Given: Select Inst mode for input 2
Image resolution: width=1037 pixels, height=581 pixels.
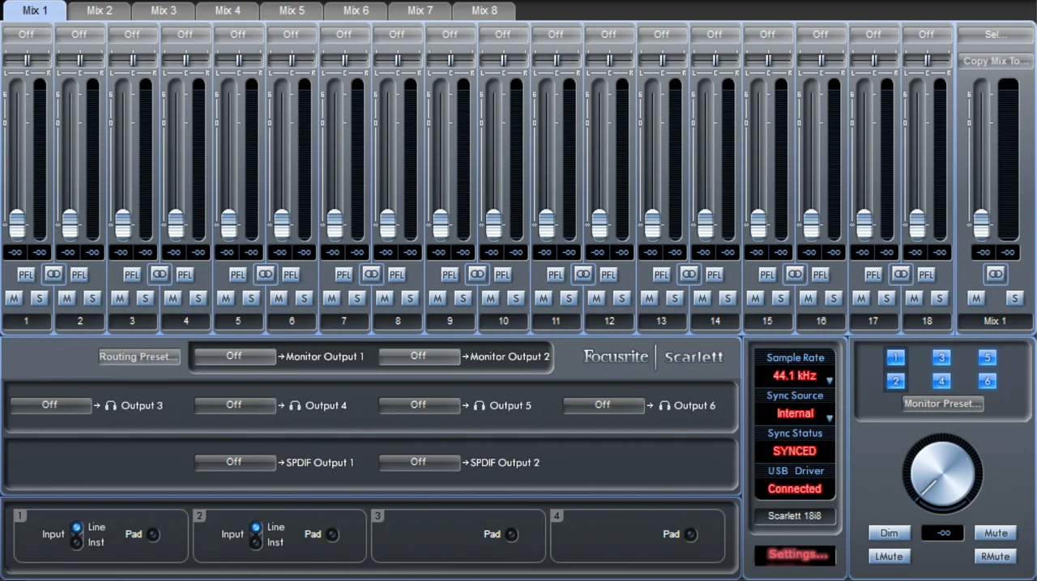Looking at the screenshot, I should [x=256, y=542].
